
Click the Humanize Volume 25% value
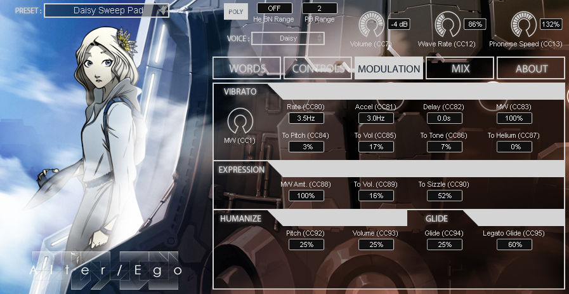point(376,244)
